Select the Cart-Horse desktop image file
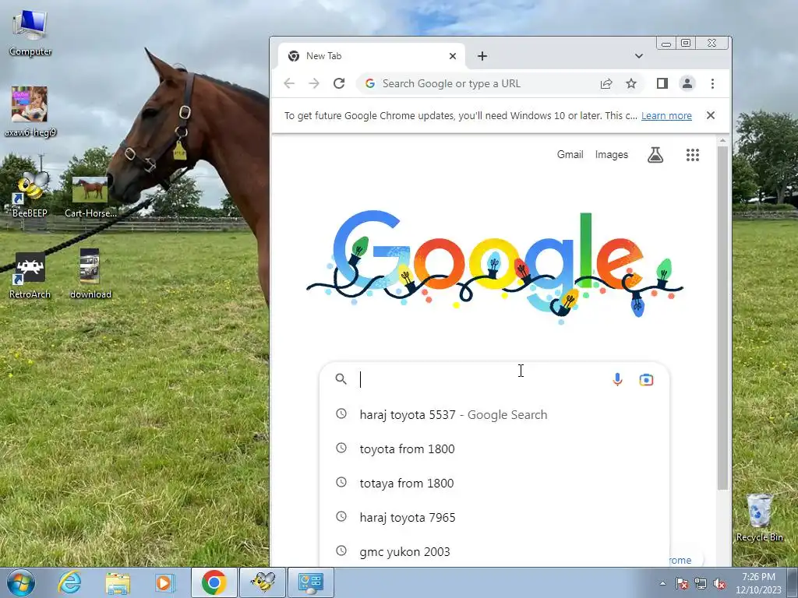The width and height of the screenshot is (798, 598). pos(90,197)
